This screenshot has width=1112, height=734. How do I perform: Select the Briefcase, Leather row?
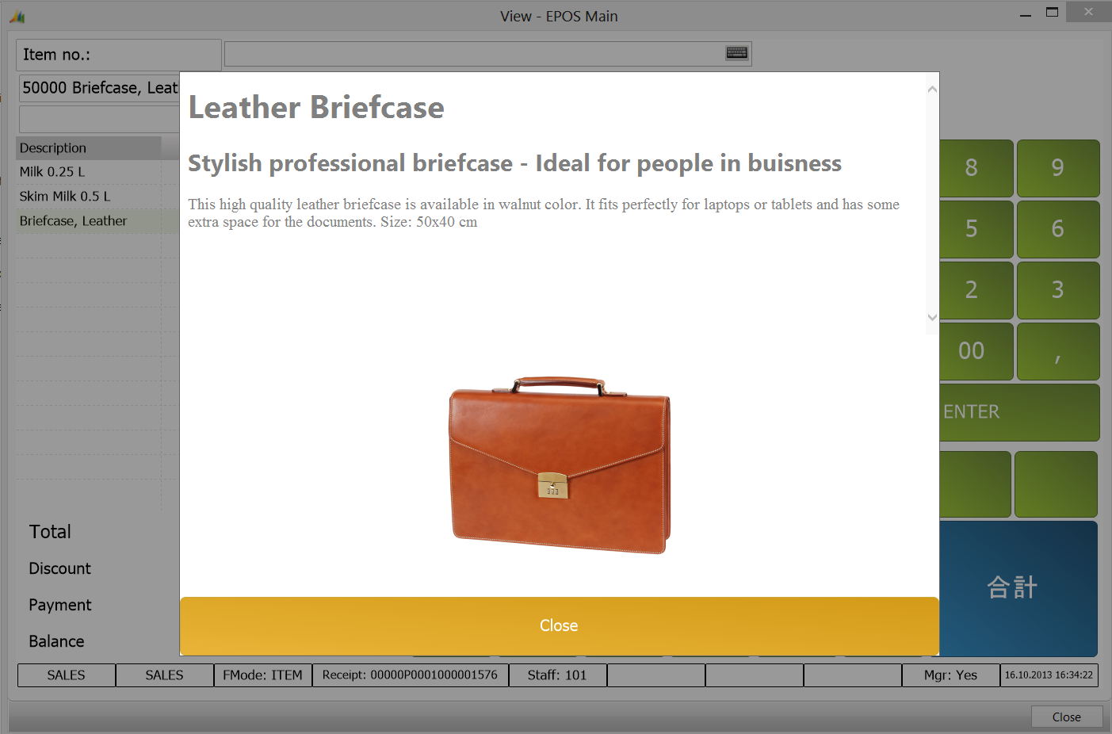[x=87, y=221]
